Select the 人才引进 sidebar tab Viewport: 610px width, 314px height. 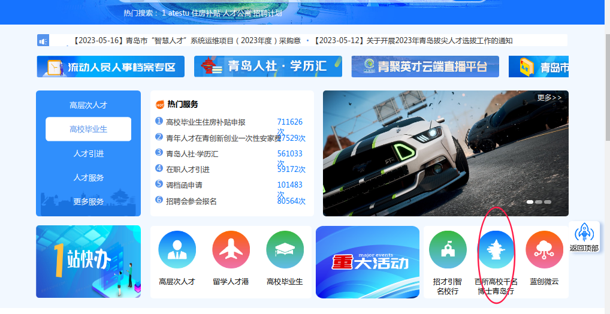click(88, 153)
